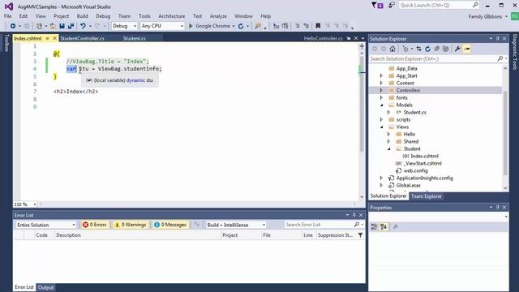
Task: Select Index.cshtml in Solution Explorer
Action: (424, 156)
